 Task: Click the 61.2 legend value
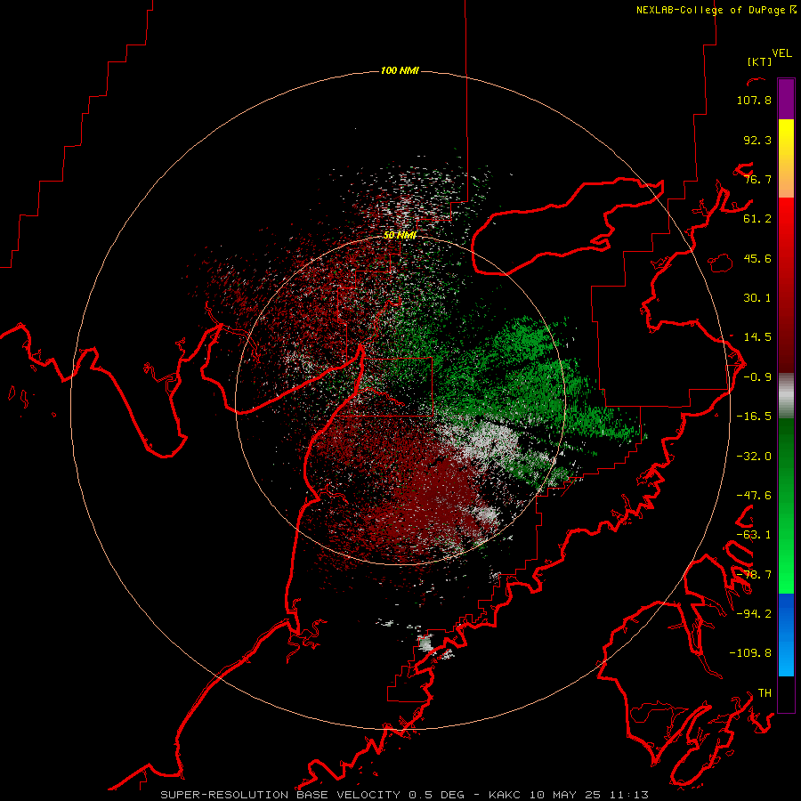point(757,219)
